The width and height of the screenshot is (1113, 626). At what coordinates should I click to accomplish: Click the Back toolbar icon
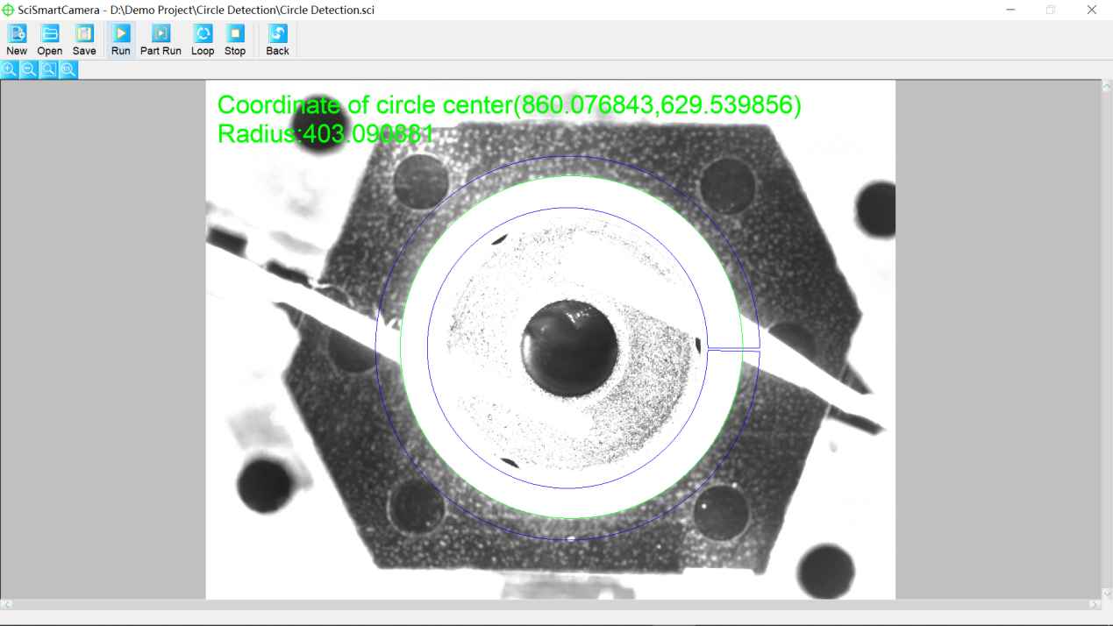point(277,40)
